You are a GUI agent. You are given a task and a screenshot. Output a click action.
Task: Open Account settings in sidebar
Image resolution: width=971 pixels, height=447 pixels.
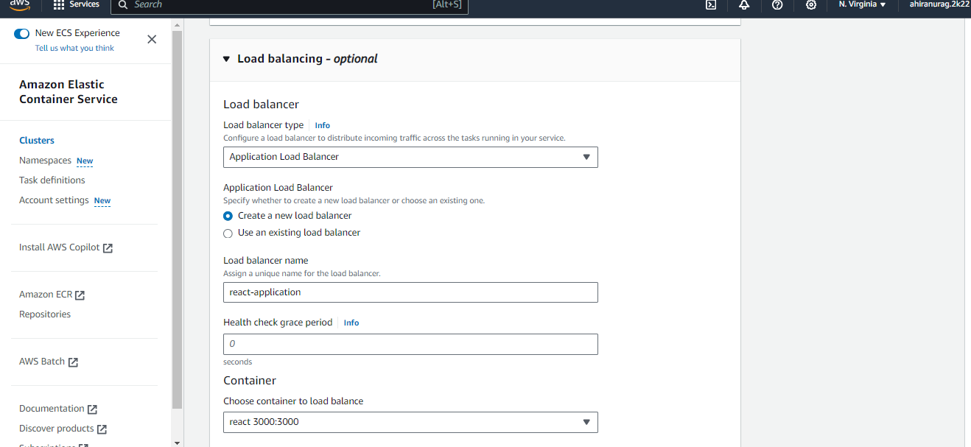(54, 200)
